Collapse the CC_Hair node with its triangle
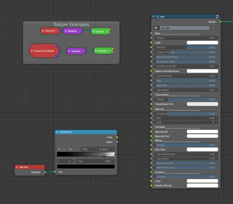Image resolution: width=233 pixels, height=204 pixels. pyautogui.click(x=154, y=17)
